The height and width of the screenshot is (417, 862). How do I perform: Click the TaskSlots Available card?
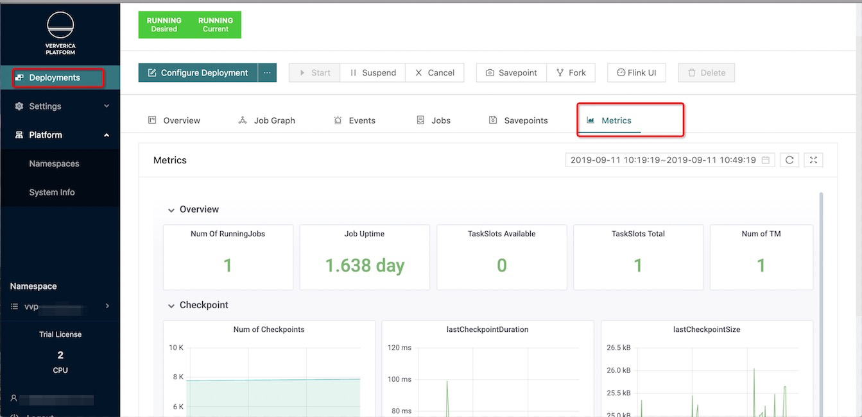[x=502, y=257]
